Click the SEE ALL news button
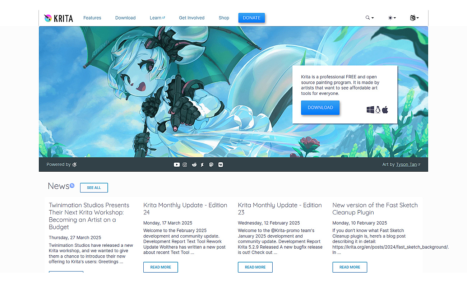The width and height of the screenshot is (467, 283). coord(94,187)
